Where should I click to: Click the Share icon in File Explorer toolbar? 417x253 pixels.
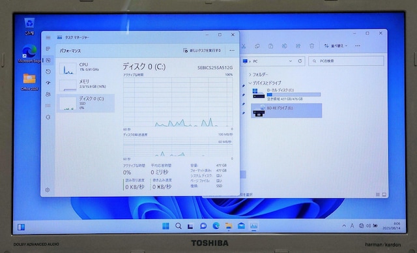coord(298,46)
